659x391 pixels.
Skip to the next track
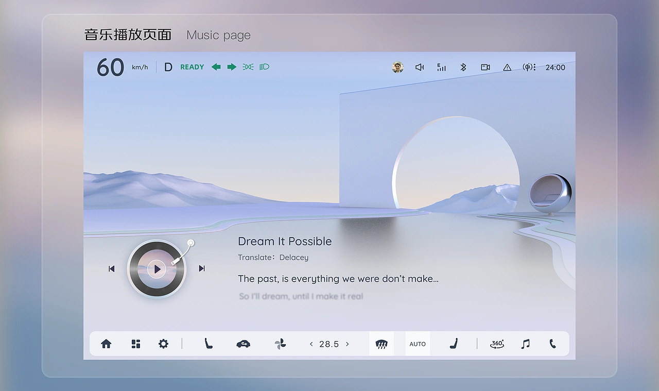coord(201,268)
